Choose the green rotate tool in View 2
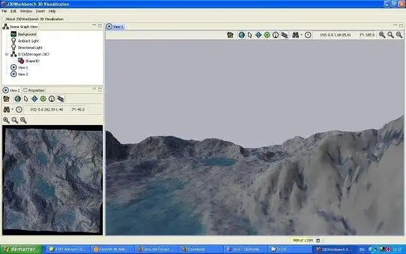 tap(43, 99)
